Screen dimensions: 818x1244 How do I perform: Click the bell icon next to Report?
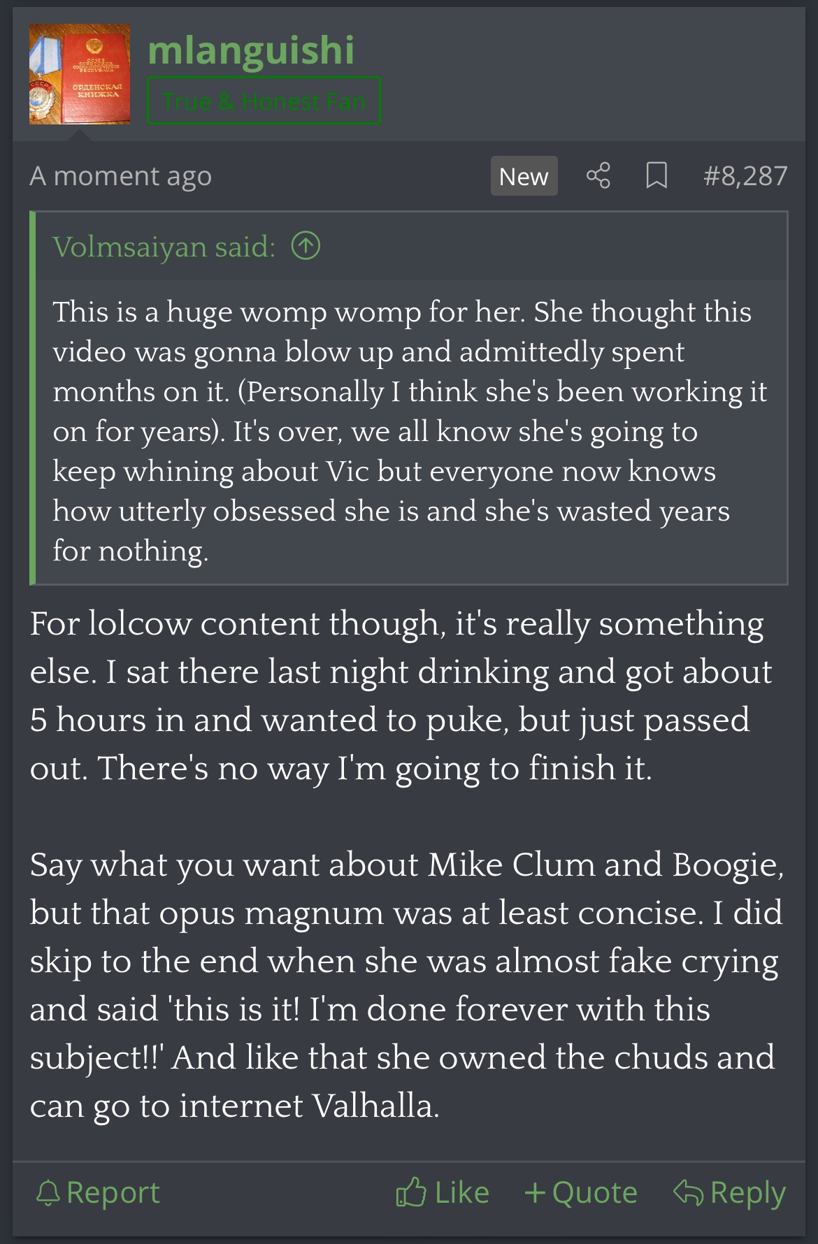pyautogui.click(x=48, y=1193)
